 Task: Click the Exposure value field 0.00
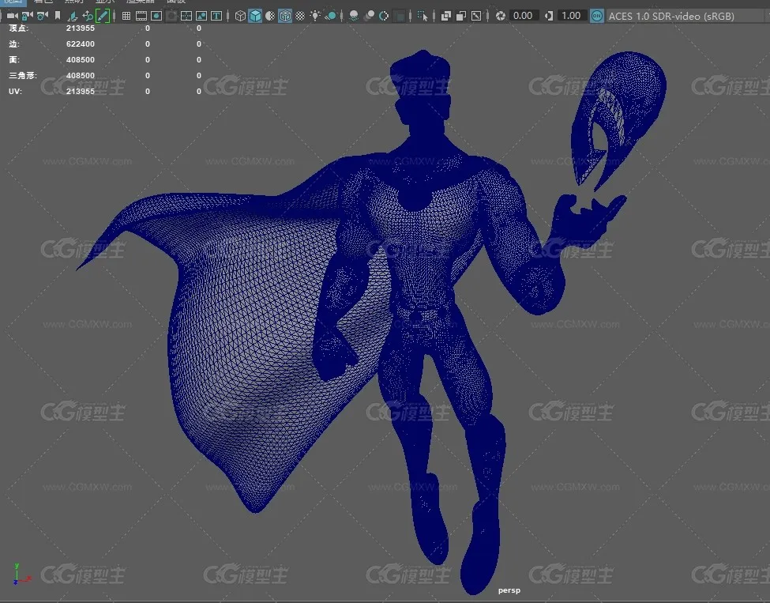coord(523,16)
